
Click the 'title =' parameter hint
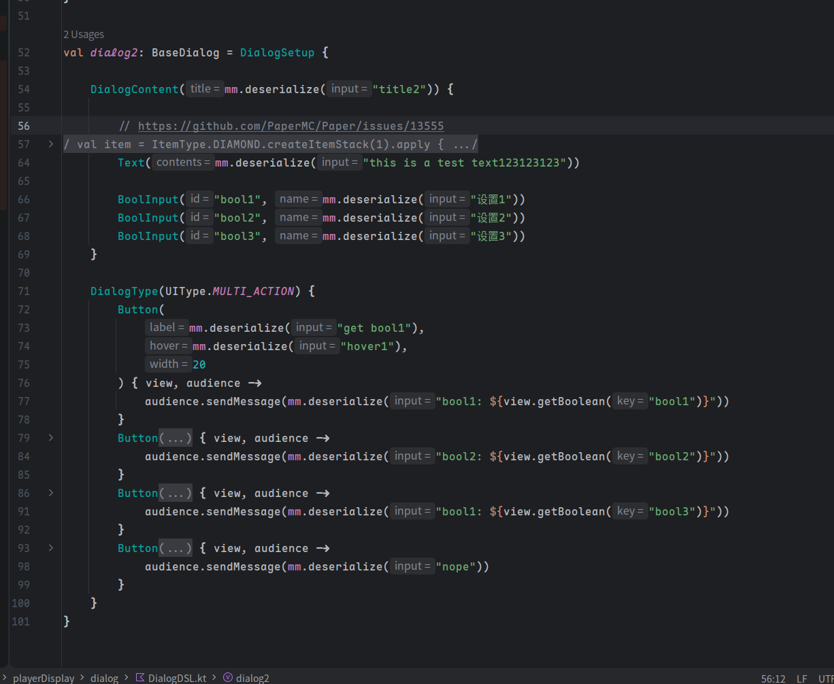[204, 89]
